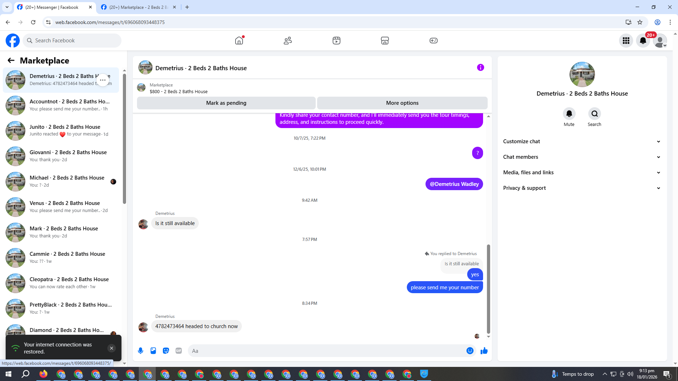Expand Chat members section
The image size is (678, 381).
click(582, 157)
